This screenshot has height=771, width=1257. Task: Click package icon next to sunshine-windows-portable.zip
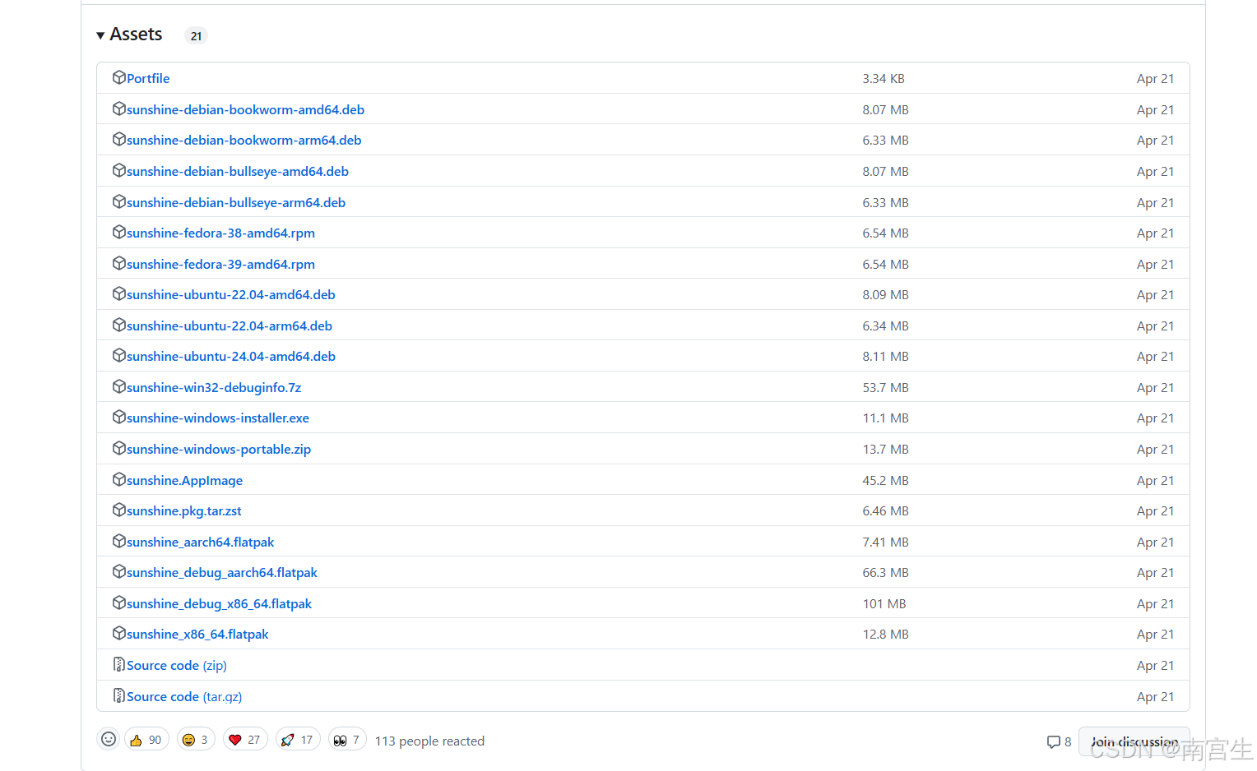119,448
